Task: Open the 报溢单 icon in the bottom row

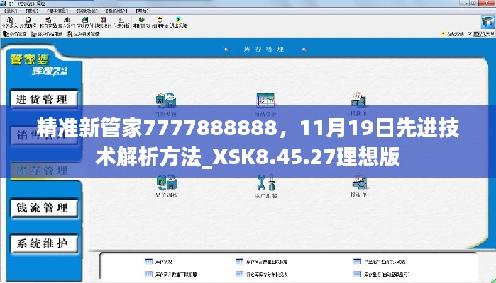Action: (x=358, y=185)
